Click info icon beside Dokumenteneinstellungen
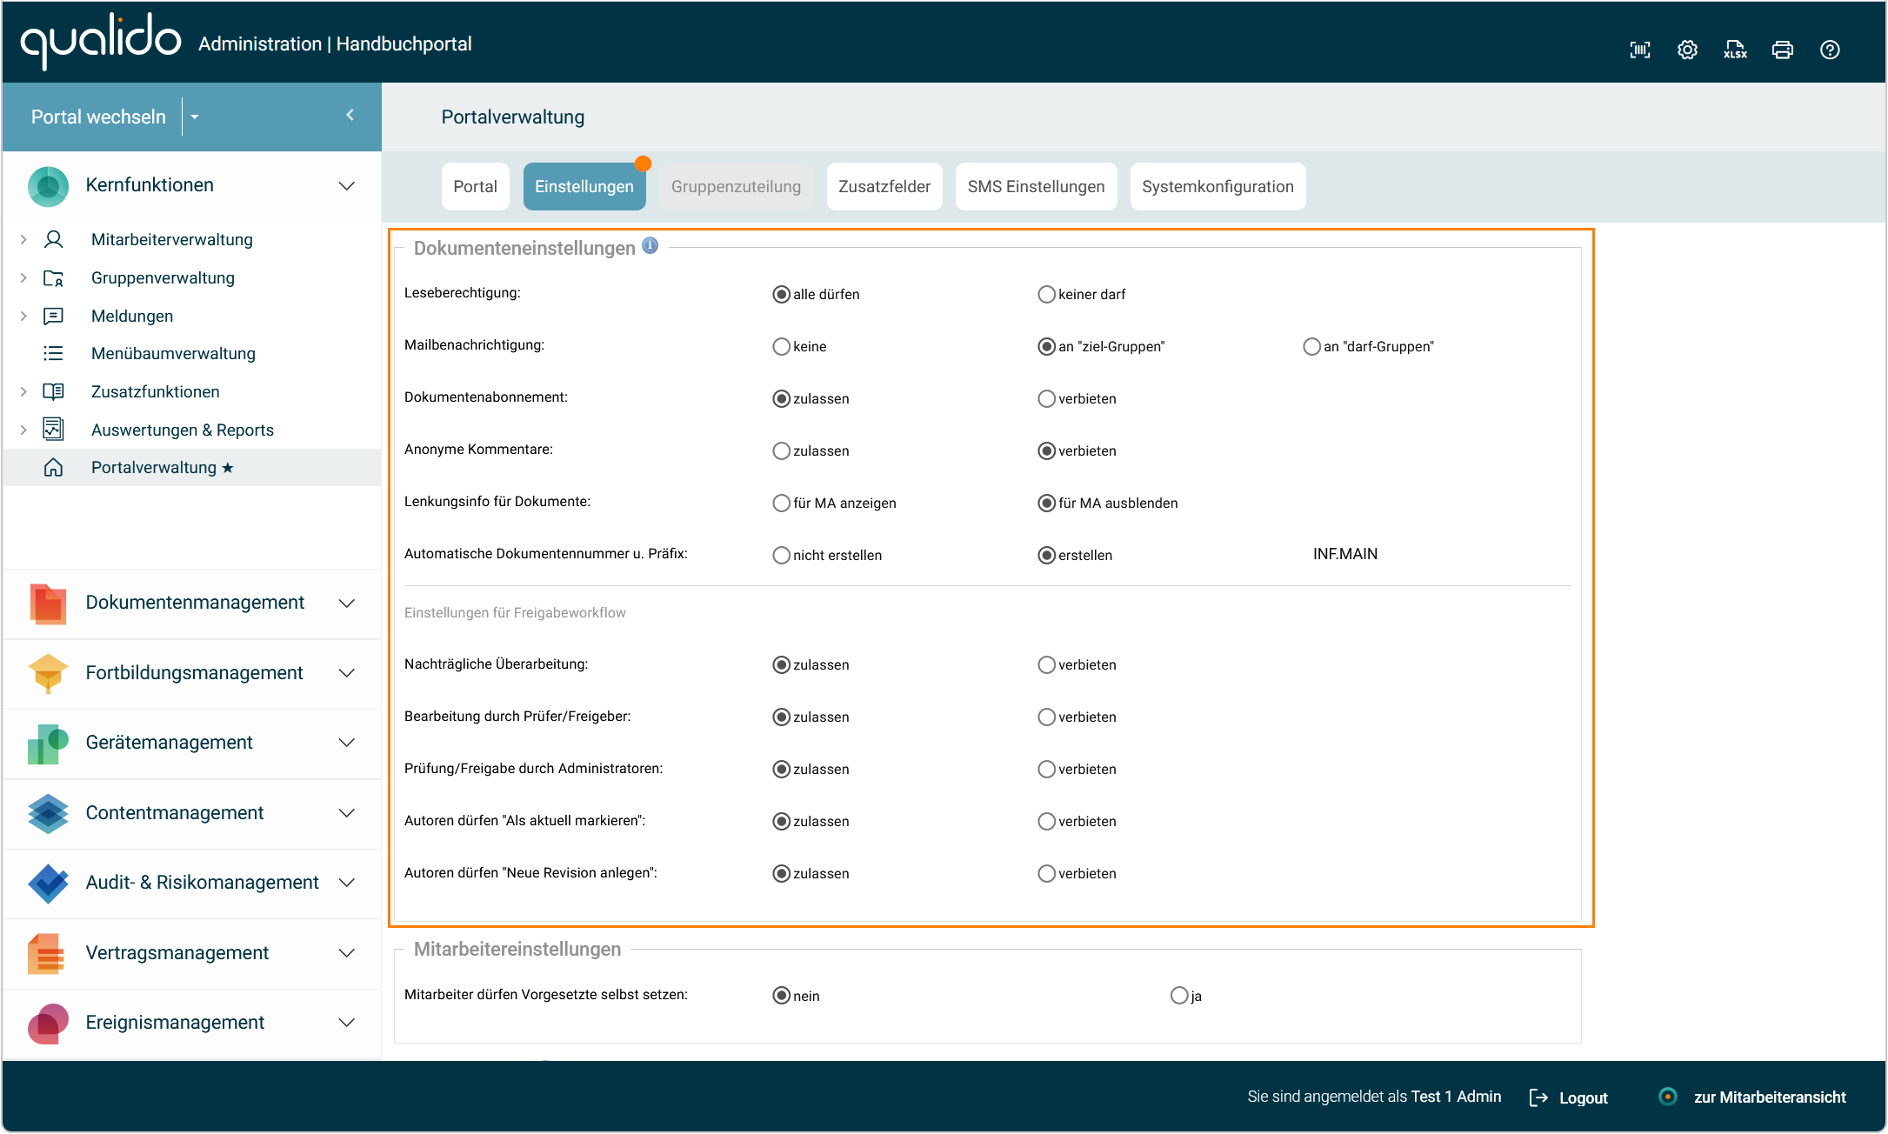 tap(650, 246)
